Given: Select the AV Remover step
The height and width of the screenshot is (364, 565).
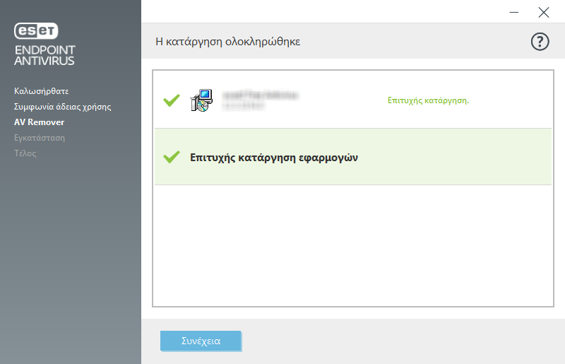Looking at the screenshot, I should pos(40,122).
